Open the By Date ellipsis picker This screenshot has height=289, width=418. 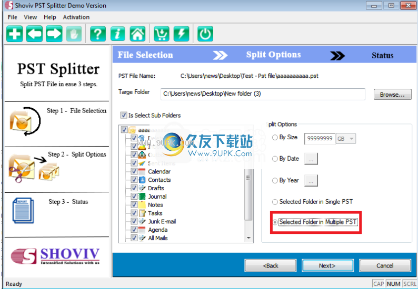point(311,159)
